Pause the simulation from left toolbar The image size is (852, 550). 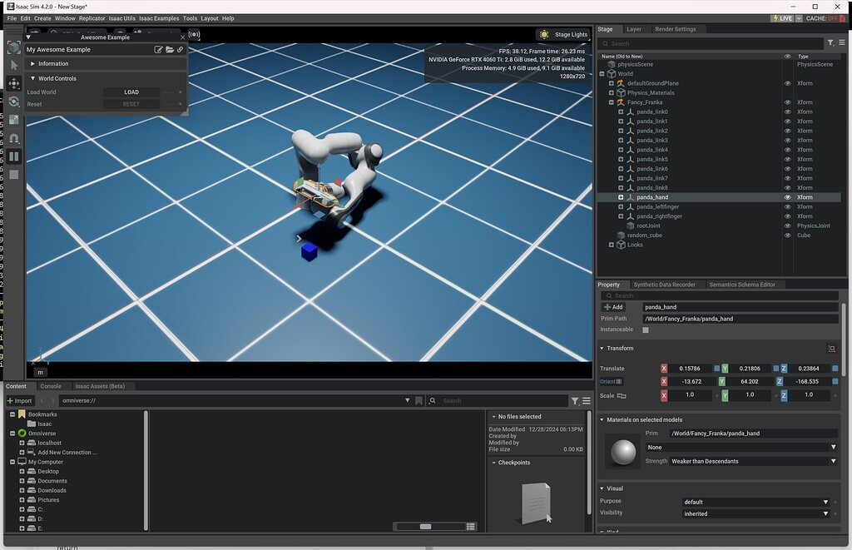(x=14, y=156)
